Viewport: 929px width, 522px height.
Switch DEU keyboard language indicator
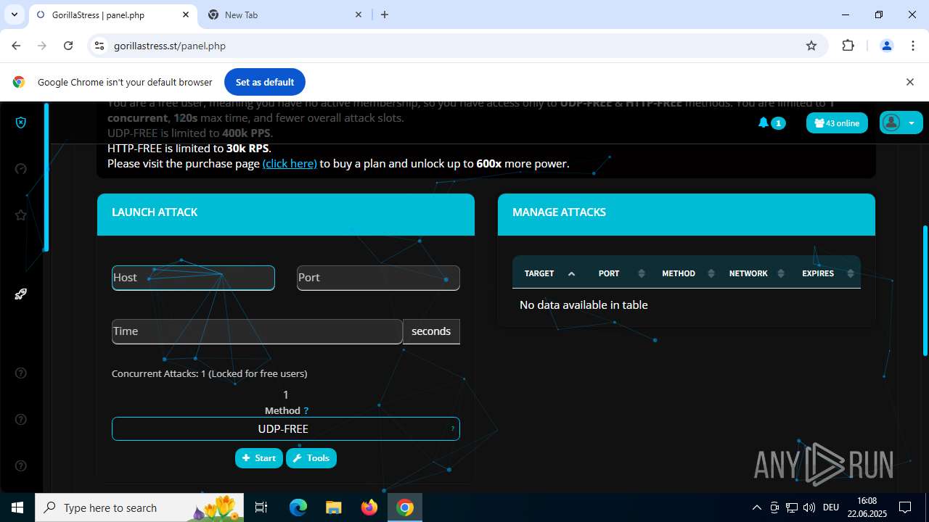(x=831, y=507)
